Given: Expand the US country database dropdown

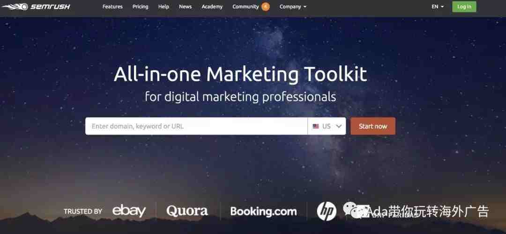Looking at the screenshot, I should 327,126.
